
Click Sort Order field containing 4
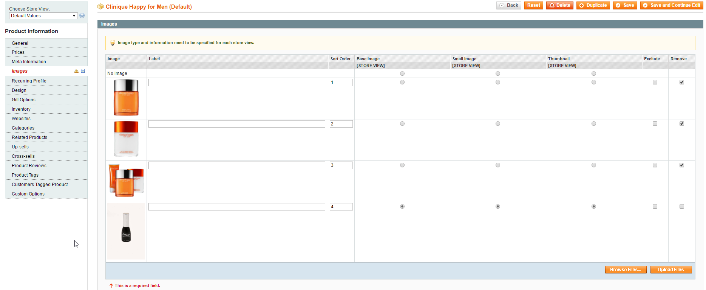341,207
